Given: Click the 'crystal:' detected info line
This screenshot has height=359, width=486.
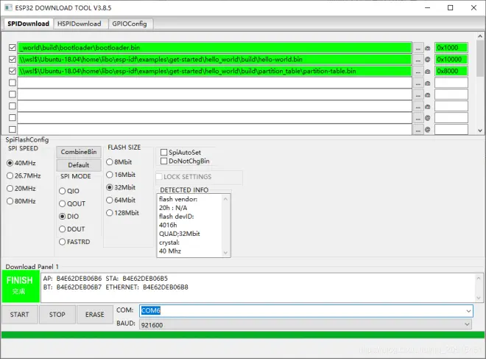Looking at the screenshot, I should click(x=169, y=243).
